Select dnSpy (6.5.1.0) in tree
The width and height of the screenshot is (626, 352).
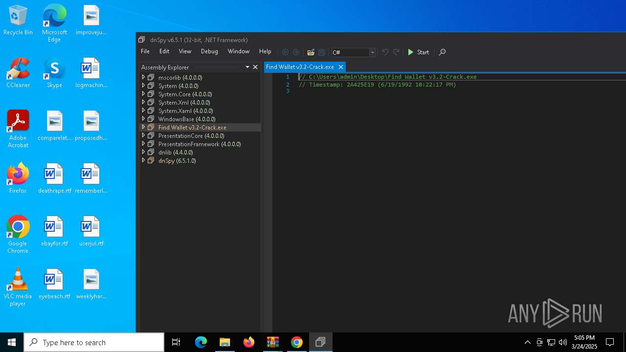point(177,161)
